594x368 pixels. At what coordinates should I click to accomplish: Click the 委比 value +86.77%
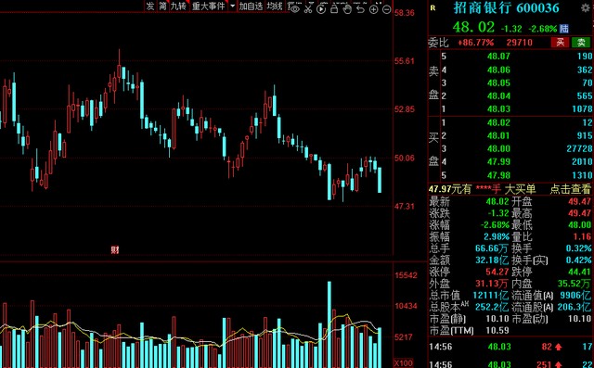click(476, 43)
